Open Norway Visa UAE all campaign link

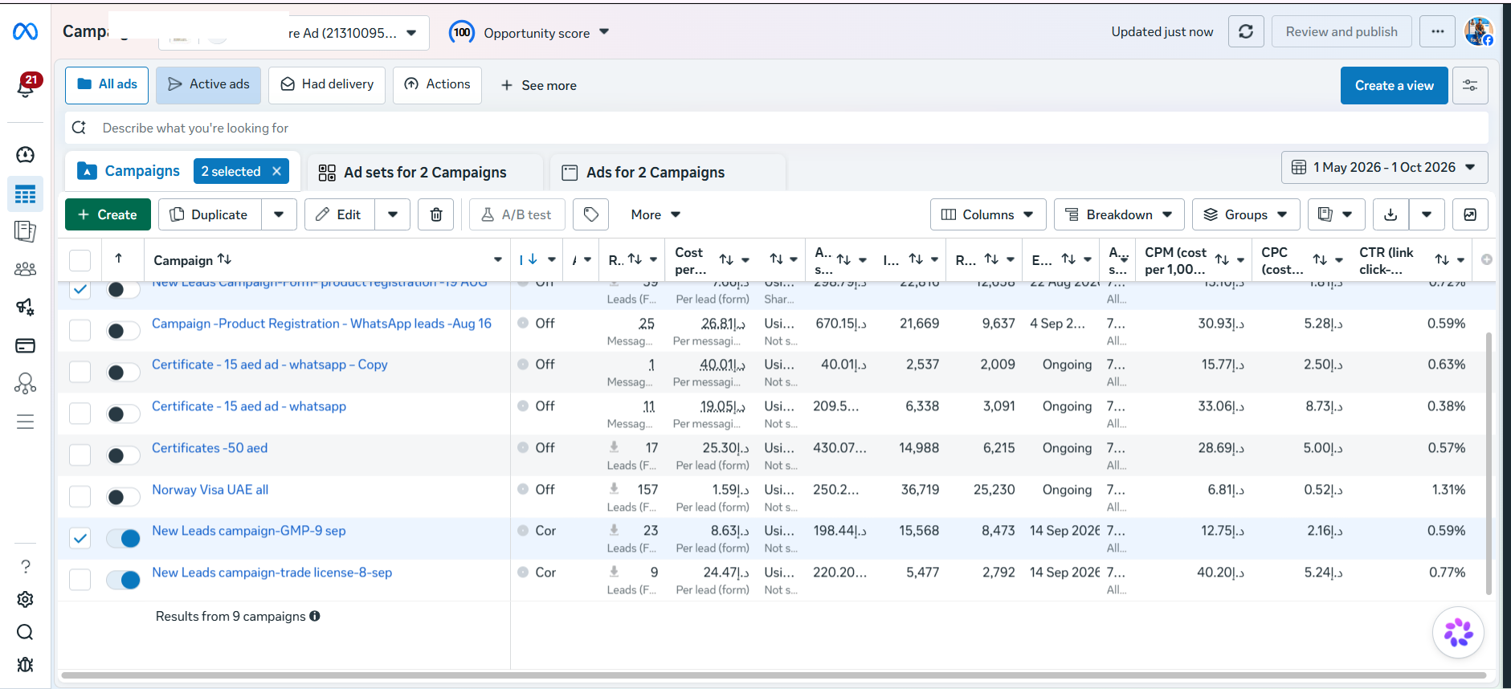coord(210,490)
